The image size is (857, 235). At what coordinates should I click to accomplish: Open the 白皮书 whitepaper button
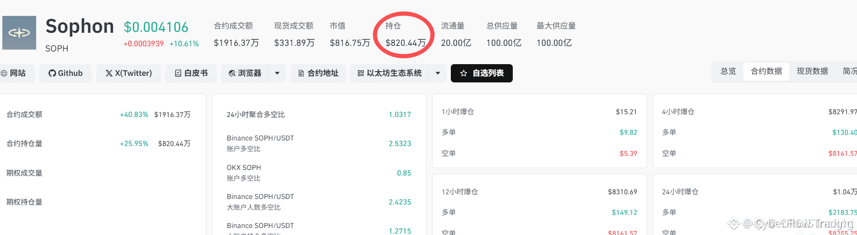[191, 73]
